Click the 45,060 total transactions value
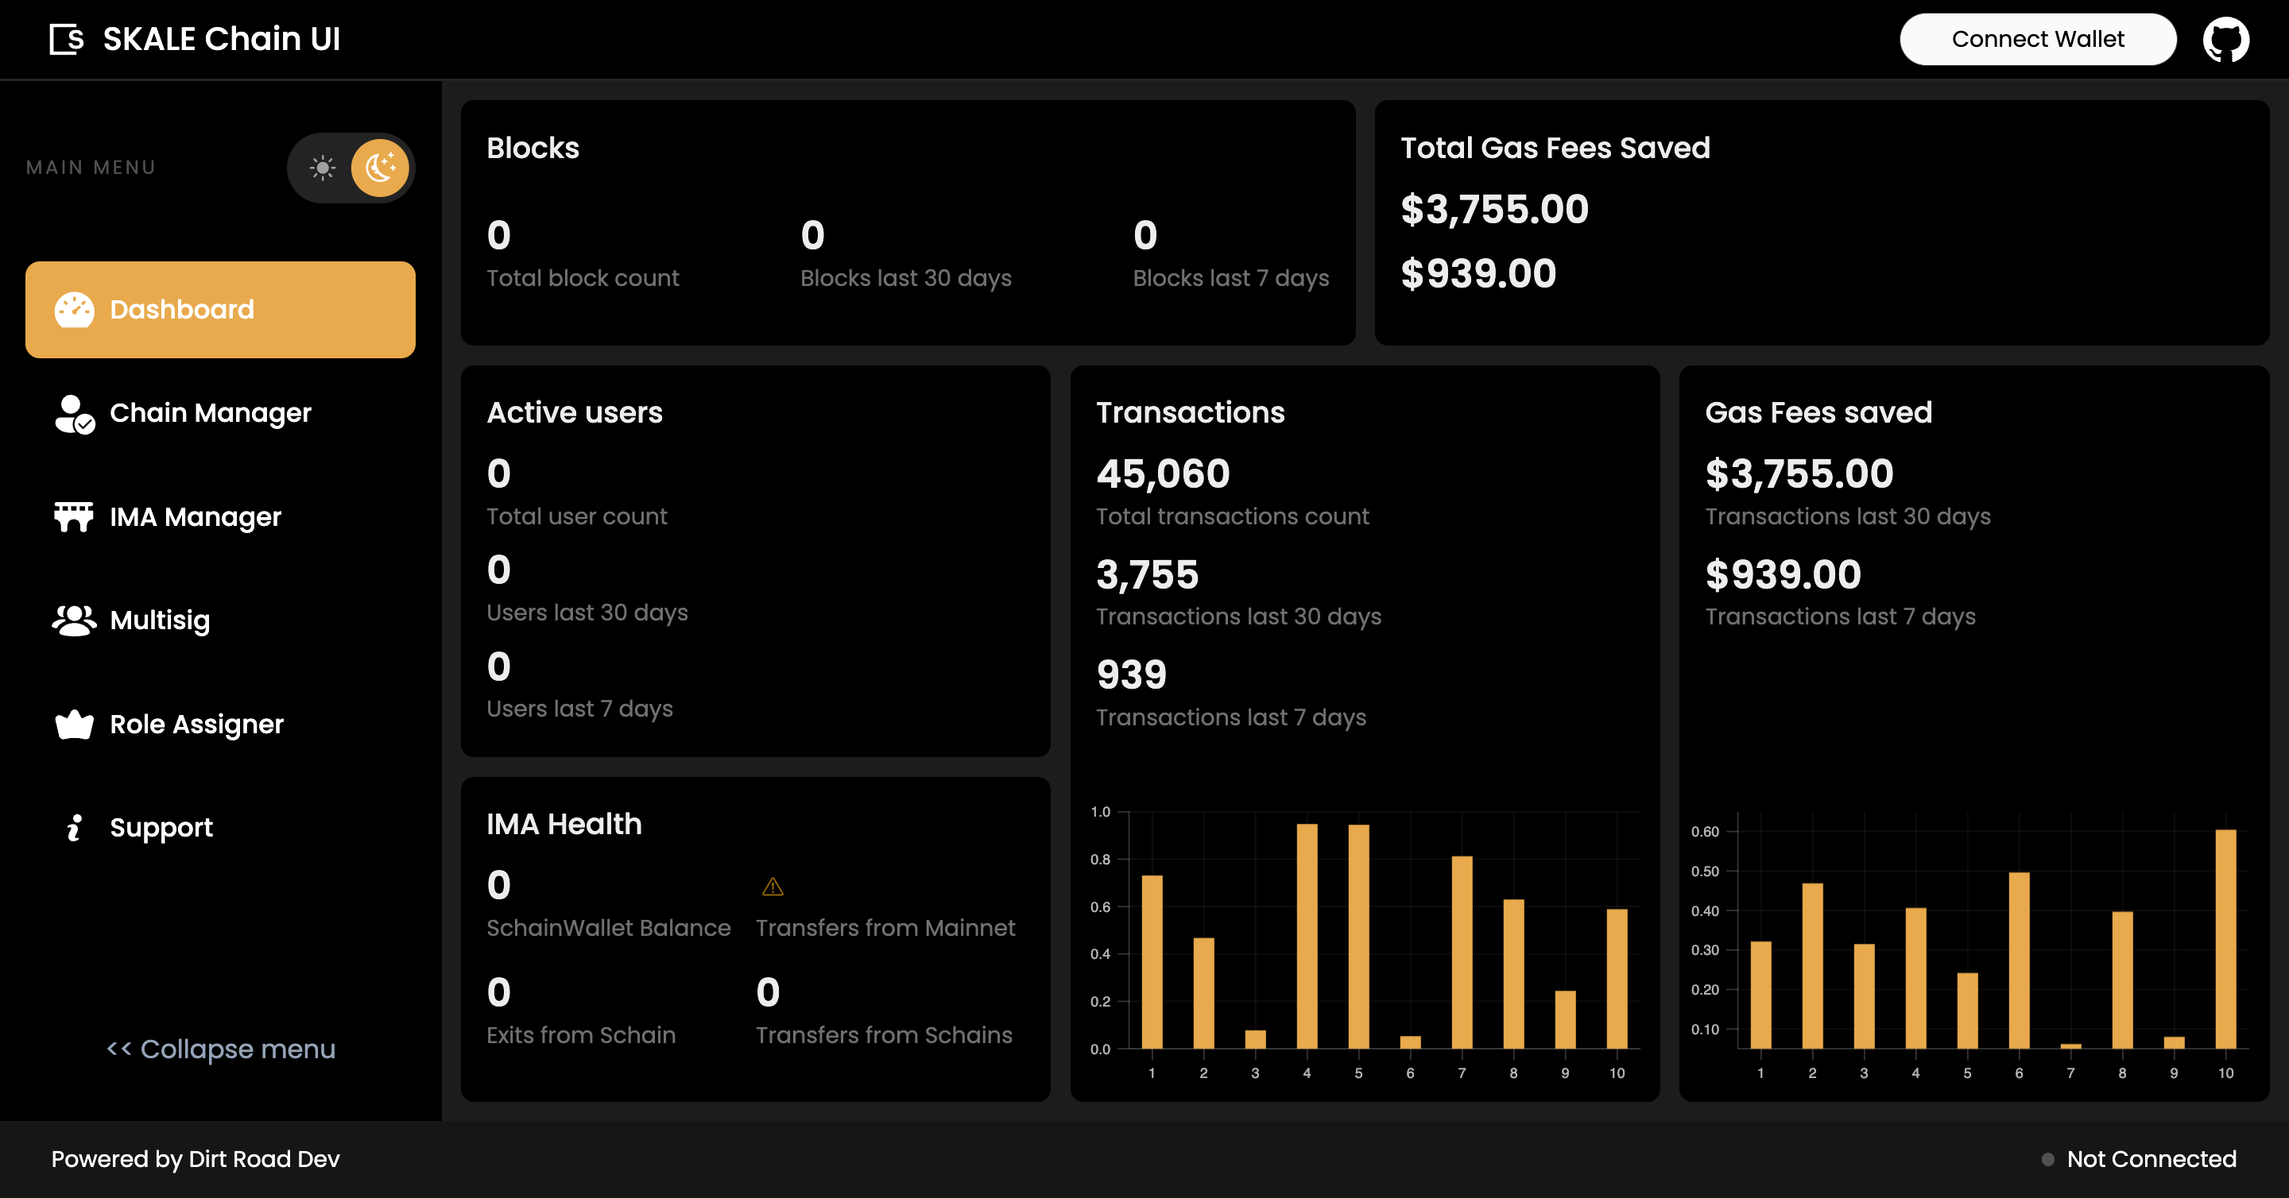The height and width of the screenshot is (1198, 2289). click(1163, 474)
